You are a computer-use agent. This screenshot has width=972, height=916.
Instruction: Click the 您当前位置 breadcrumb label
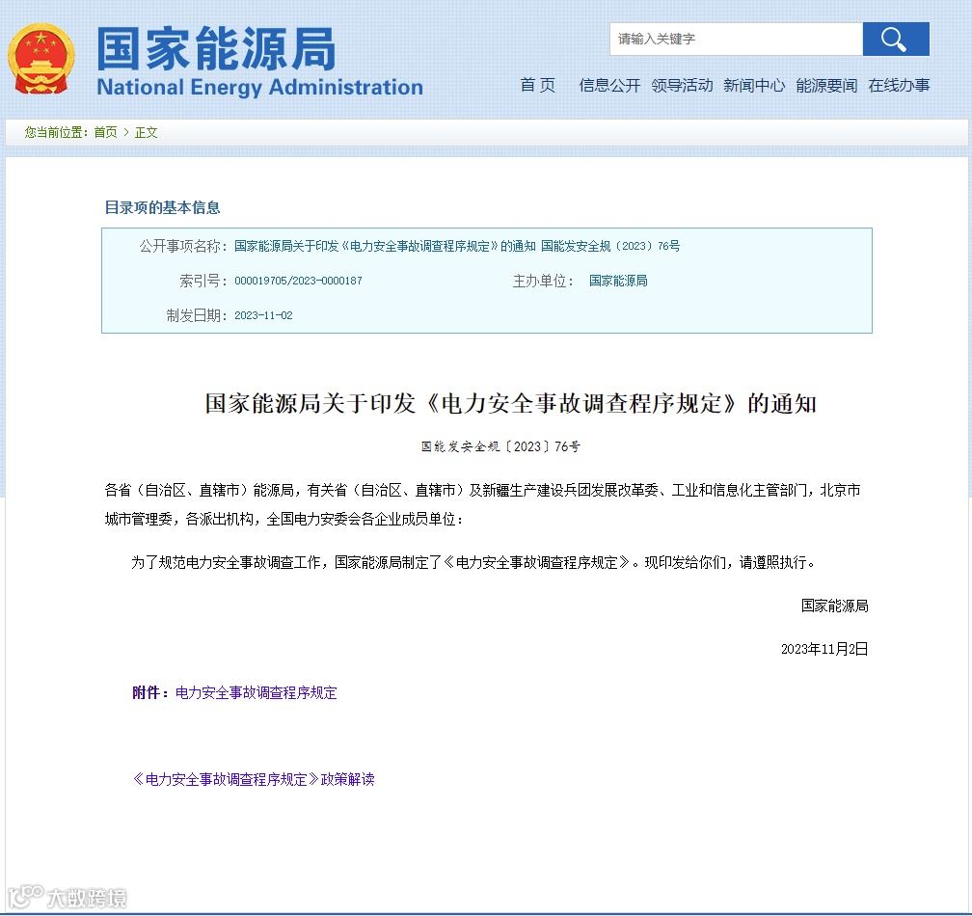click(x=56, y=132)
